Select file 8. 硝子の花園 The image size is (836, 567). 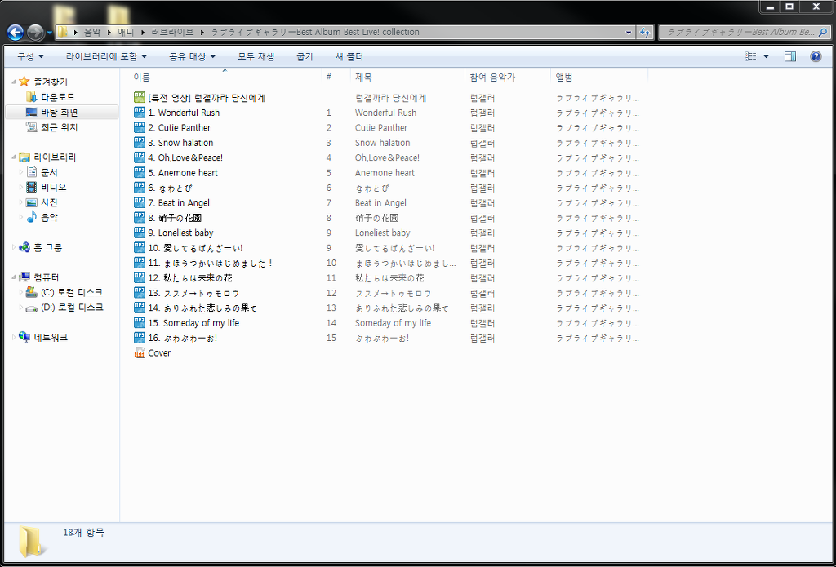point(175,218)
